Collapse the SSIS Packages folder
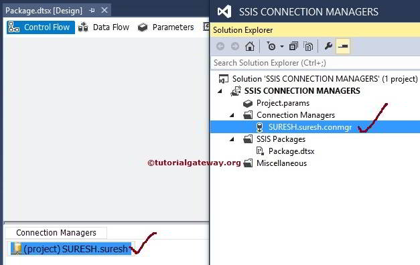Viewport: 420px width, 265px height. (232, 139)
